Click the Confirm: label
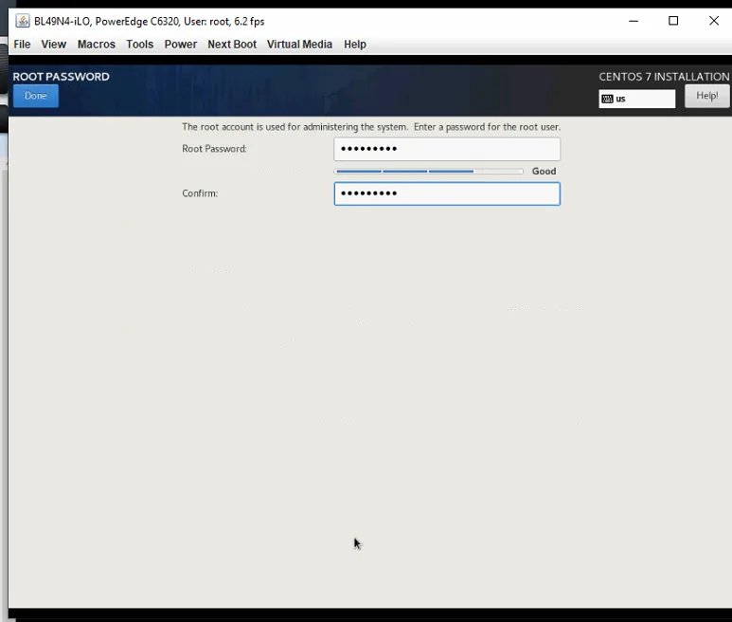732x622 pixels. click(200, 193)
